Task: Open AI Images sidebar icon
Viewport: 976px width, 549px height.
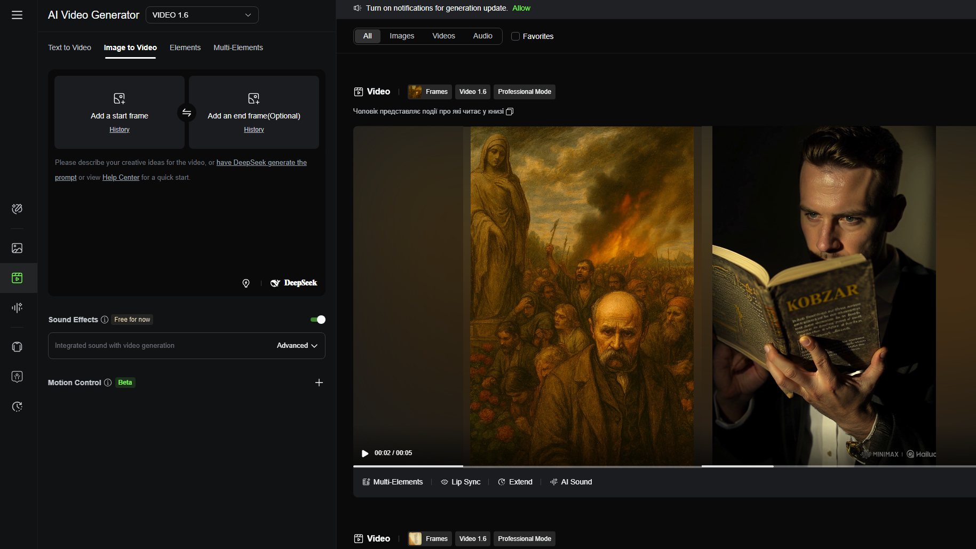Action: 17,248
